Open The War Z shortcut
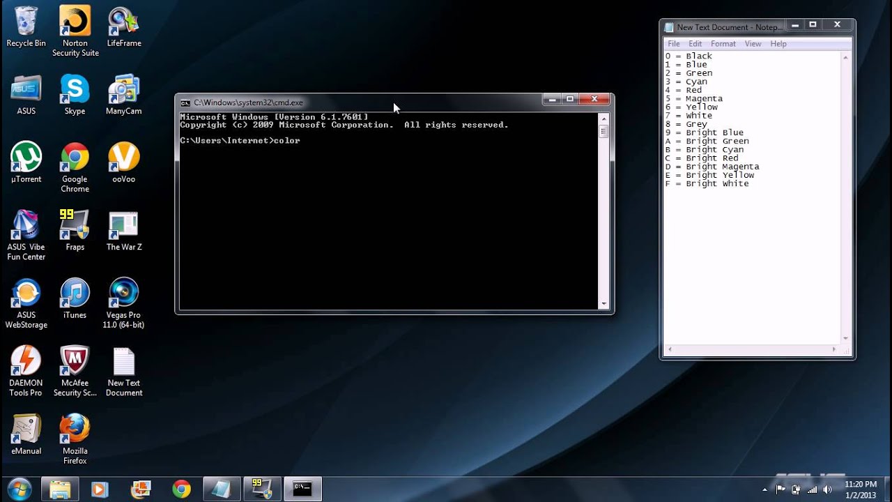This screenshot has width=892, height=502. [124, 230]
